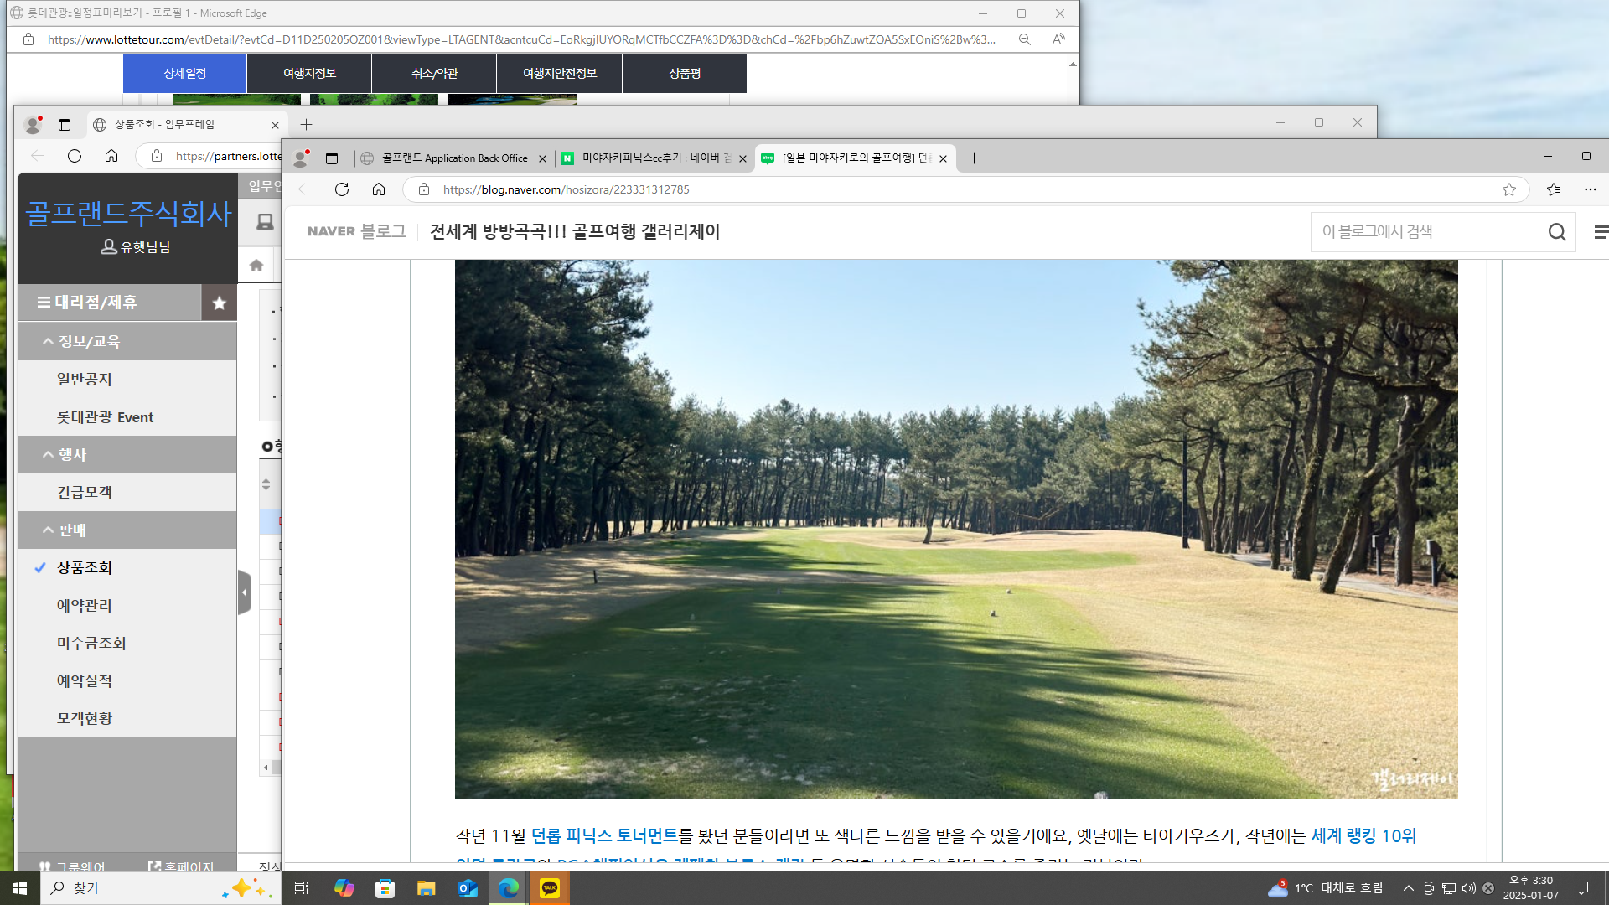Open tab actions menu in front Edge window
1609x905 pixels.
click(332, 158)
